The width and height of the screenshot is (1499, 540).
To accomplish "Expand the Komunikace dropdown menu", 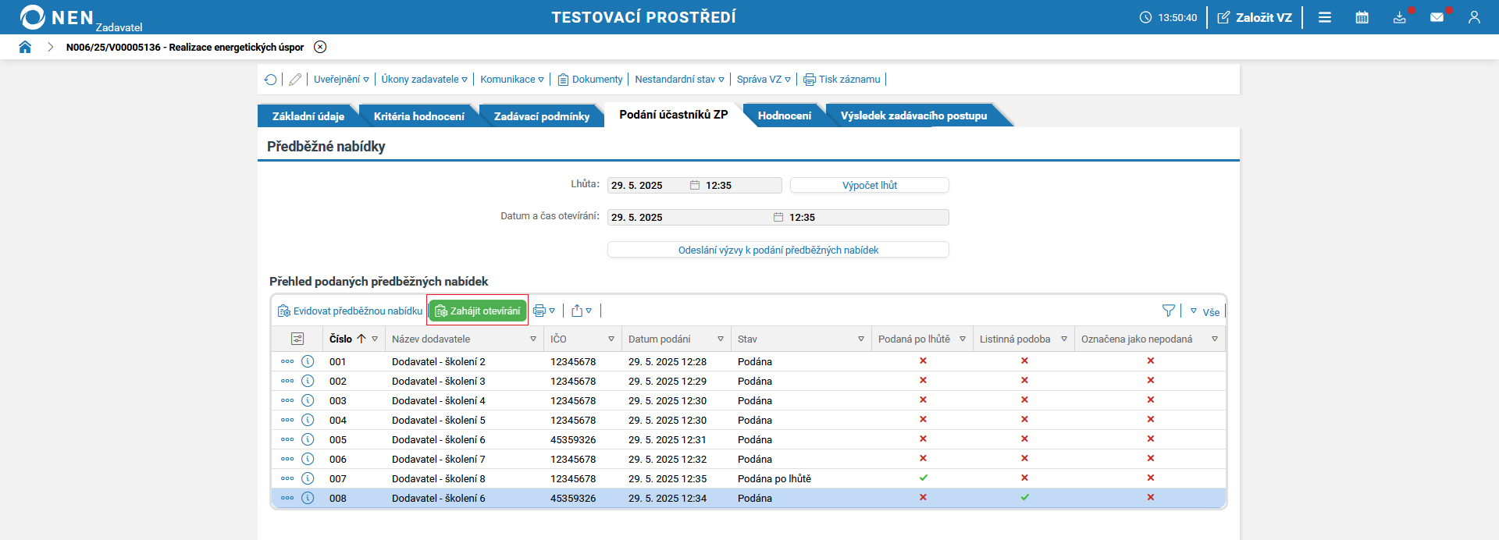I will [x=511, y=80].
